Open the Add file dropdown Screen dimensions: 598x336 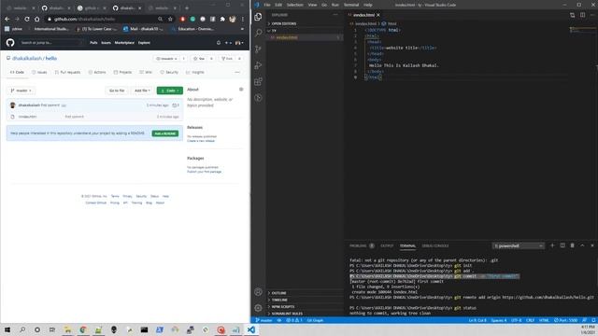[142, 91]
